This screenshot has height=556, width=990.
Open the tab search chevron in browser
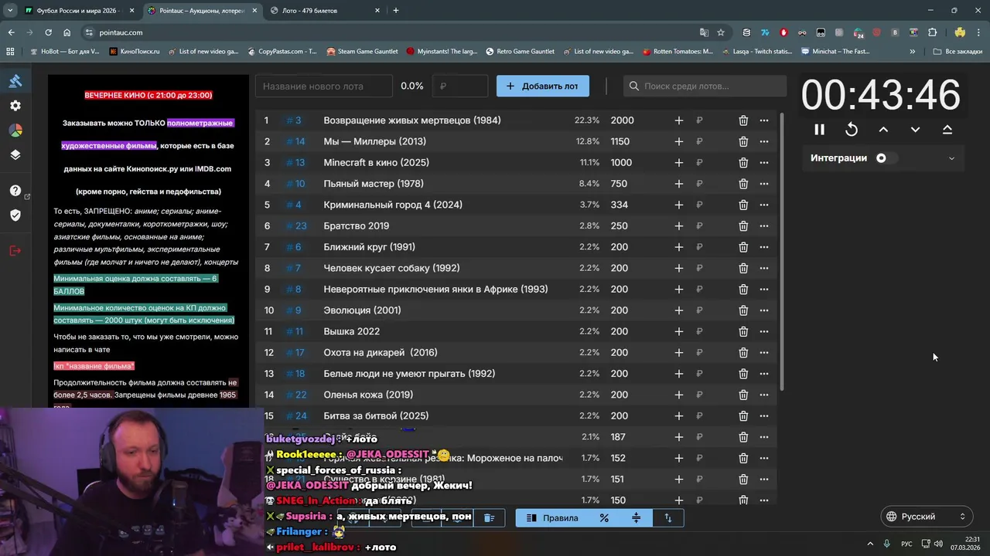pyautogui.click(x=10, y=10)
